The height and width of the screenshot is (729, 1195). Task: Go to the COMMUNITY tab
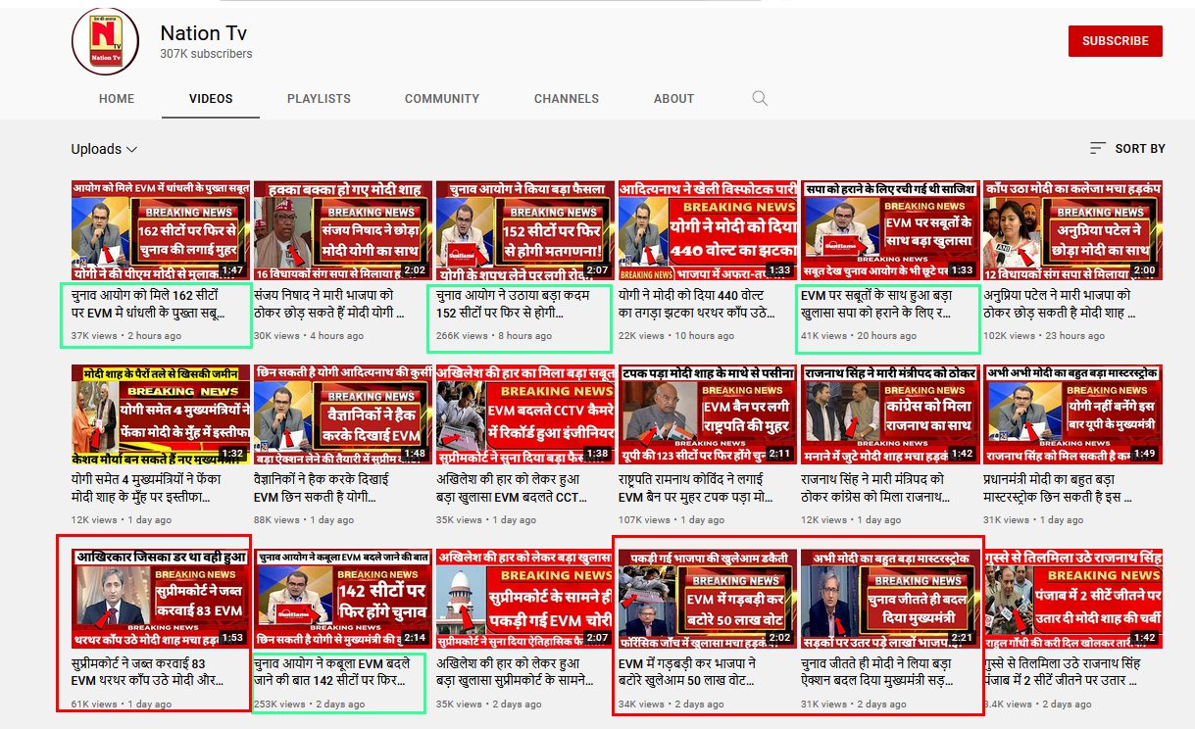[x=442, y=99]
